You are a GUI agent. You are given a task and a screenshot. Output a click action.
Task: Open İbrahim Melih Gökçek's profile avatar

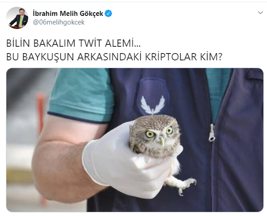pos(17,18)
